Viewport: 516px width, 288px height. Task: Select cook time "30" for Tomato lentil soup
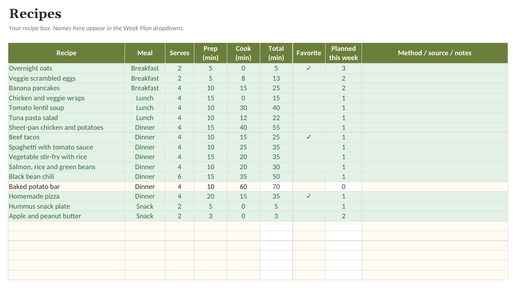tap(243, 108)
